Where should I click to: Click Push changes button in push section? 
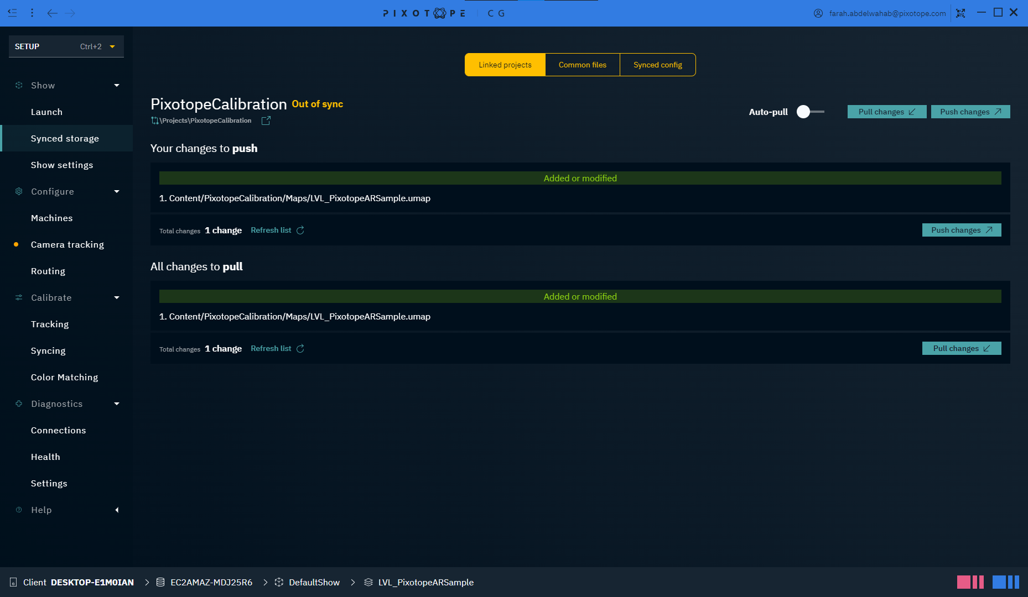pos(962,230)
